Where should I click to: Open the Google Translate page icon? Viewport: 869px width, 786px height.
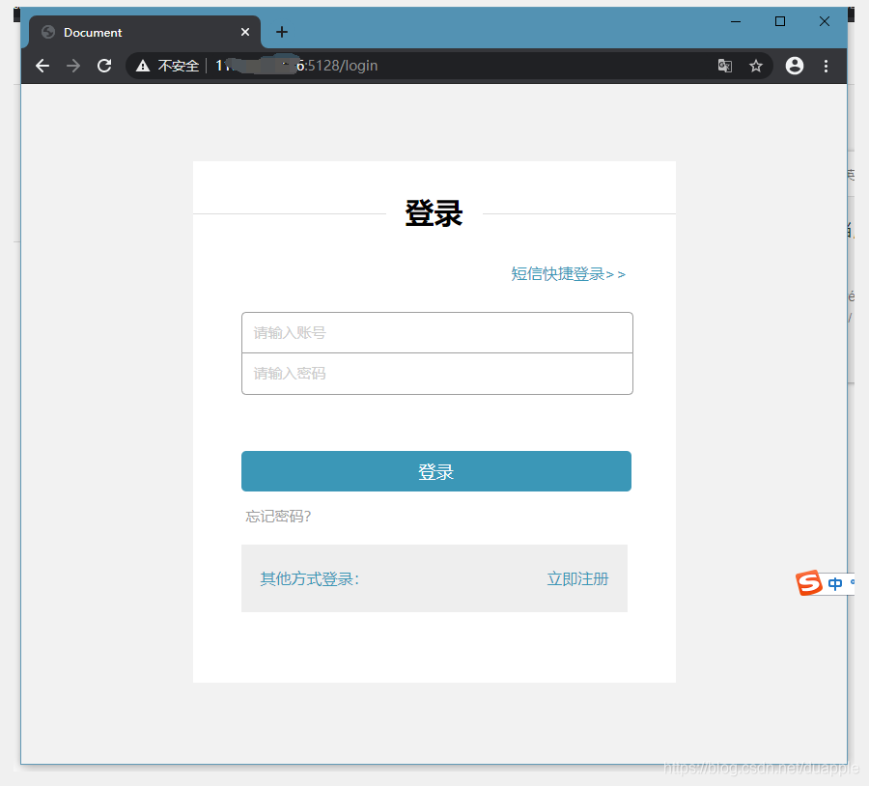pos(725,66)
